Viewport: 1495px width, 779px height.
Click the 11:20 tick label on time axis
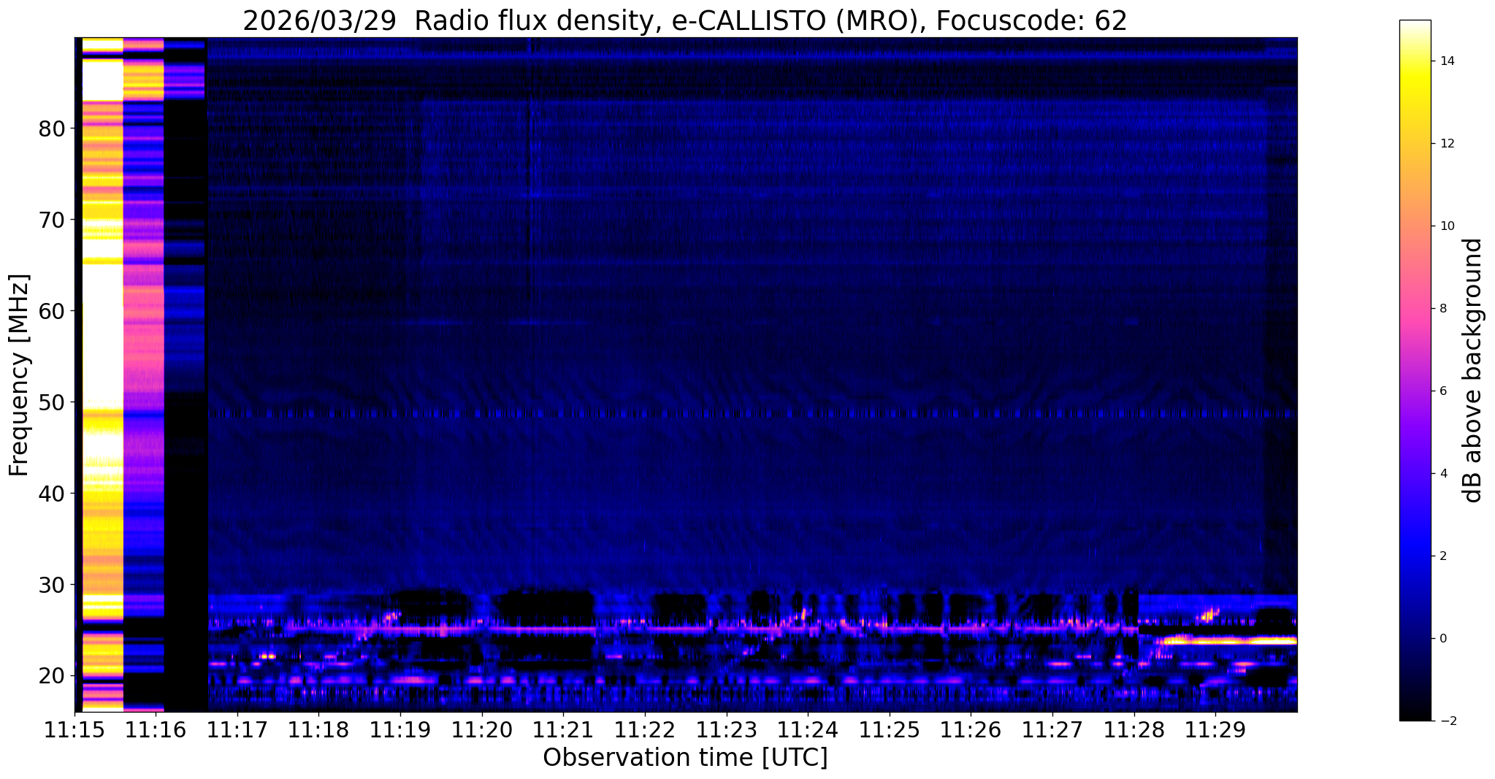pyautogui.click(x=481, y=729)
